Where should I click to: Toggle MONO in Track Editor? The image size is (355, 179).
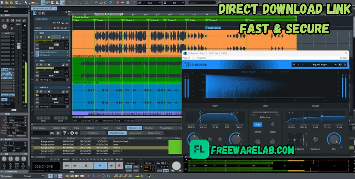[x=18, y=20]
